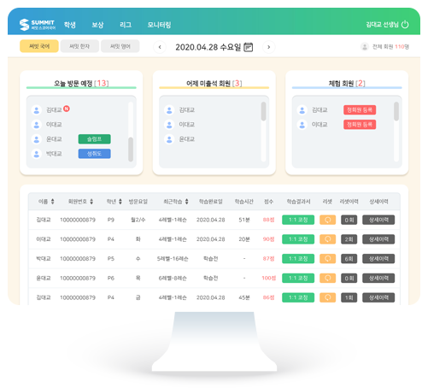Screen dimensions: 428x388
Task: Switch to the 써밋 한자 tab
Action: tap(79, 46)
